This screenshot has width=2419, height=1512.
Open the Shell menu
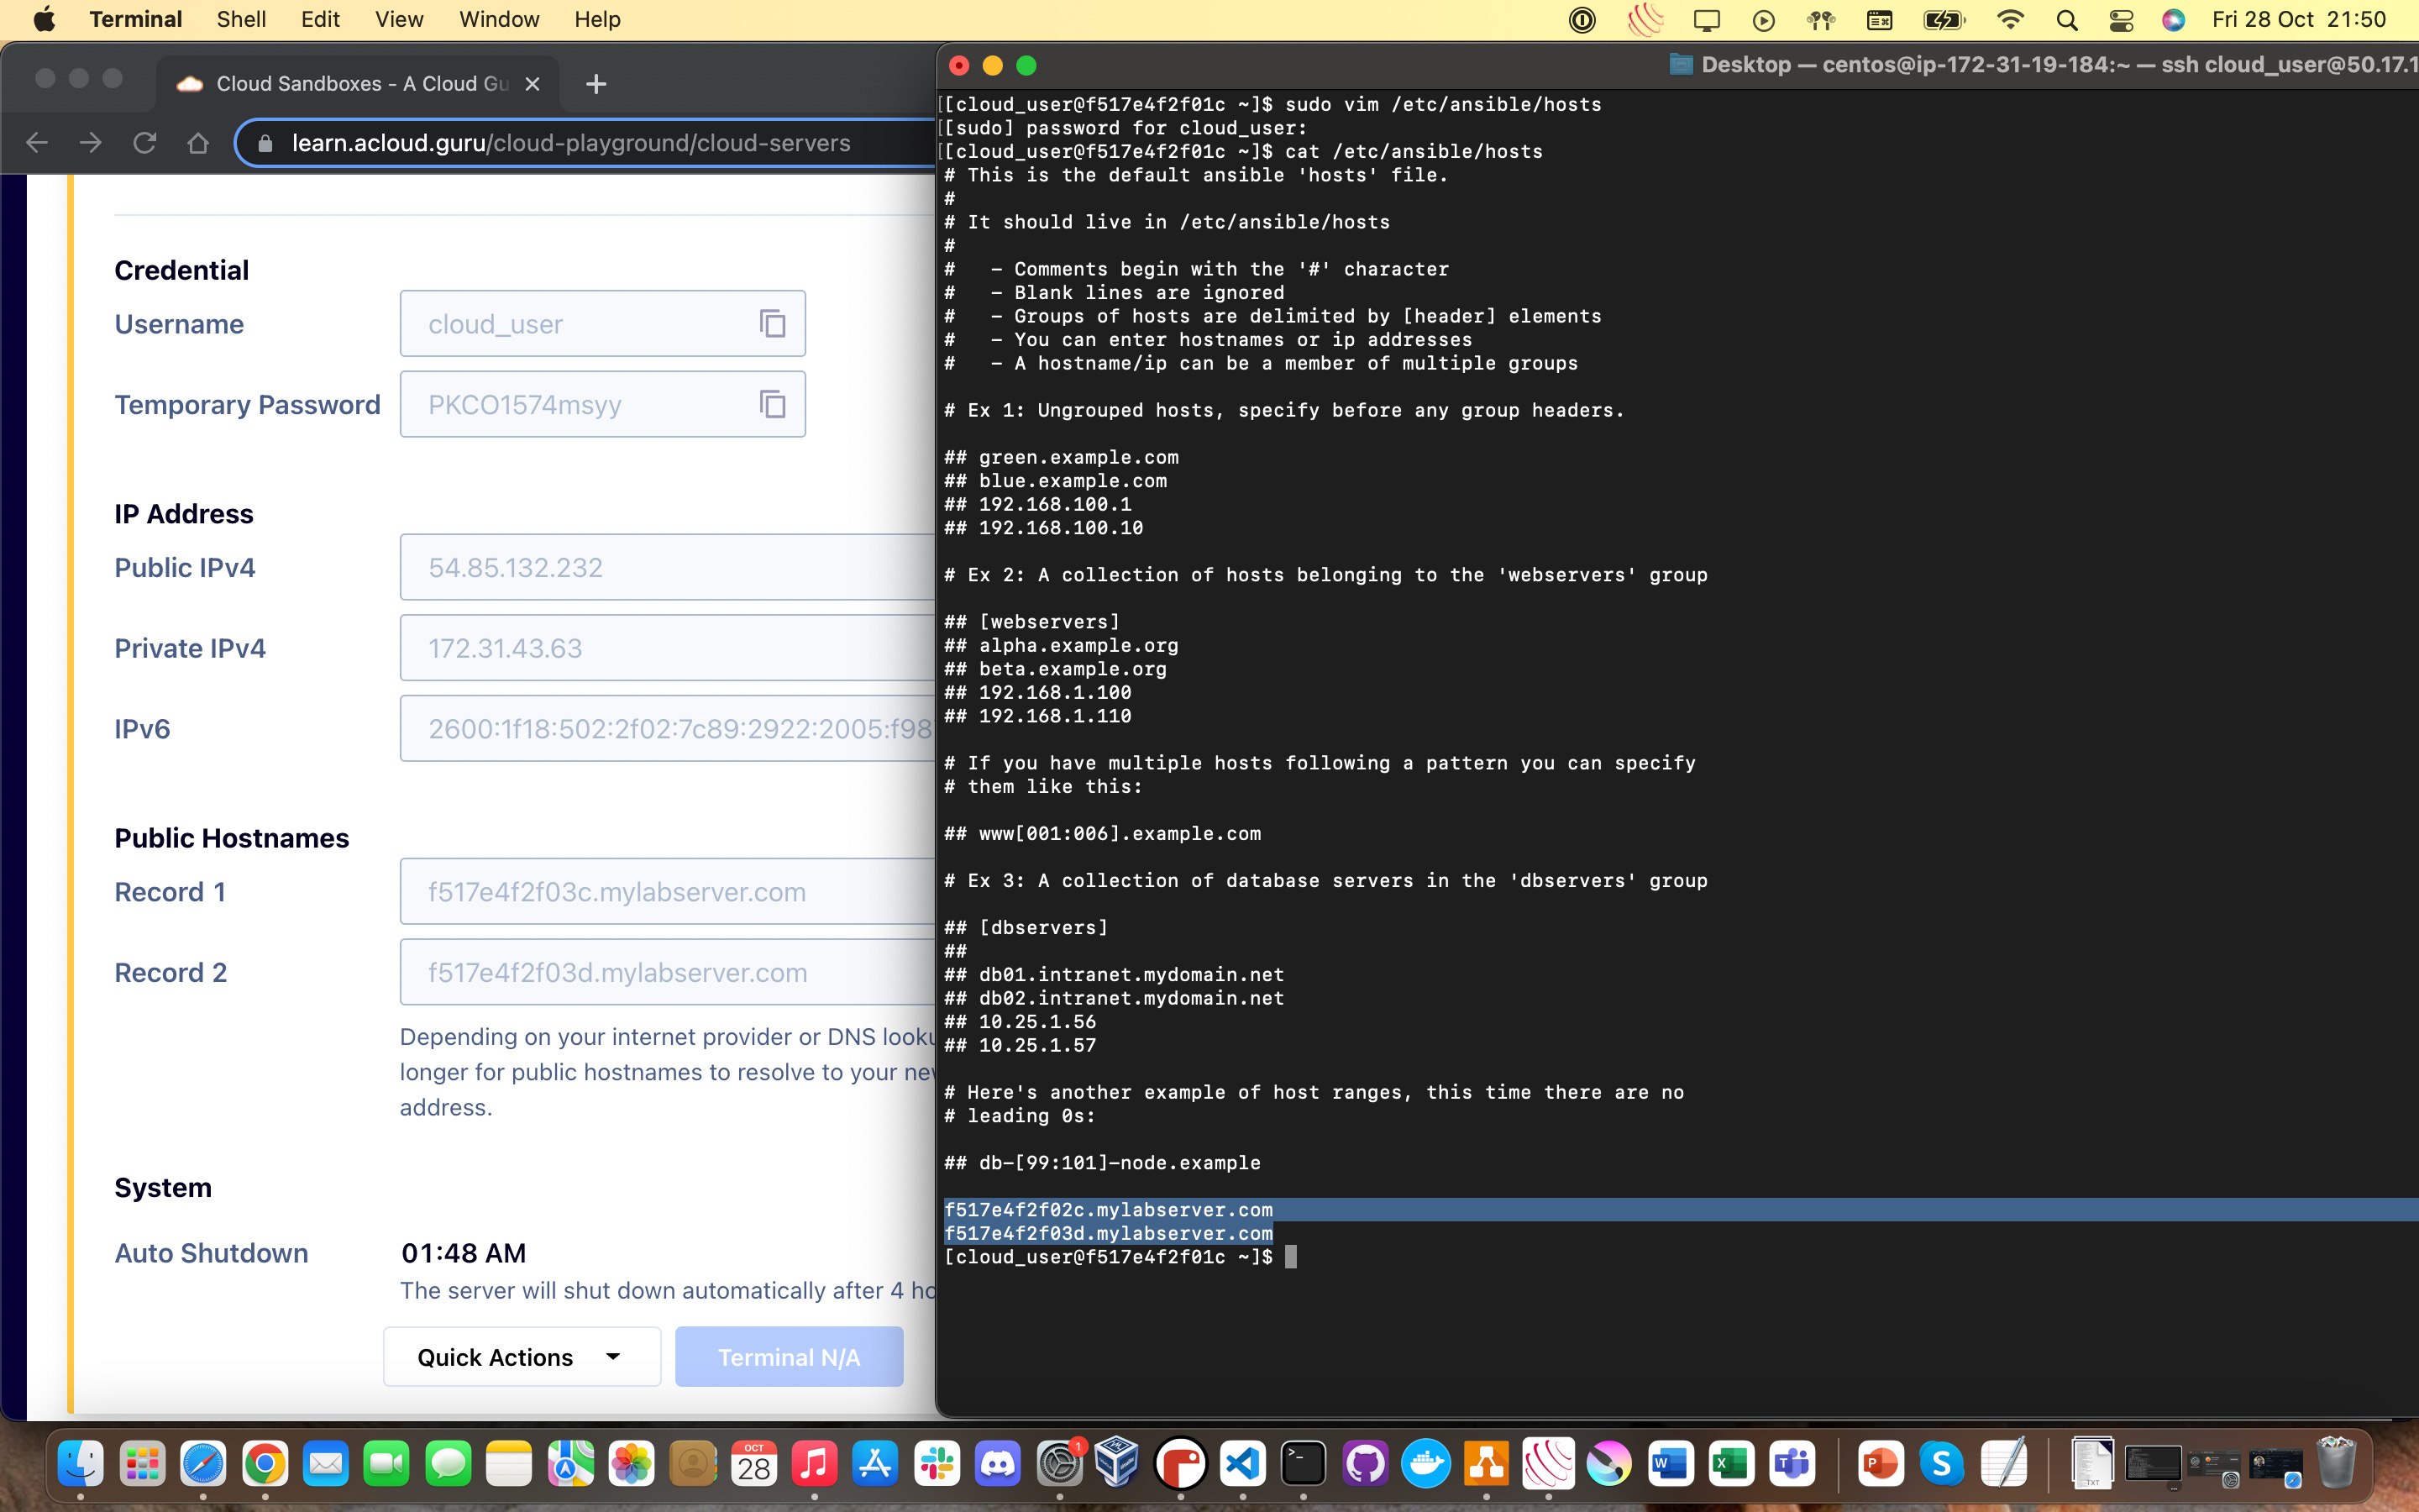[x=240, y=20]
